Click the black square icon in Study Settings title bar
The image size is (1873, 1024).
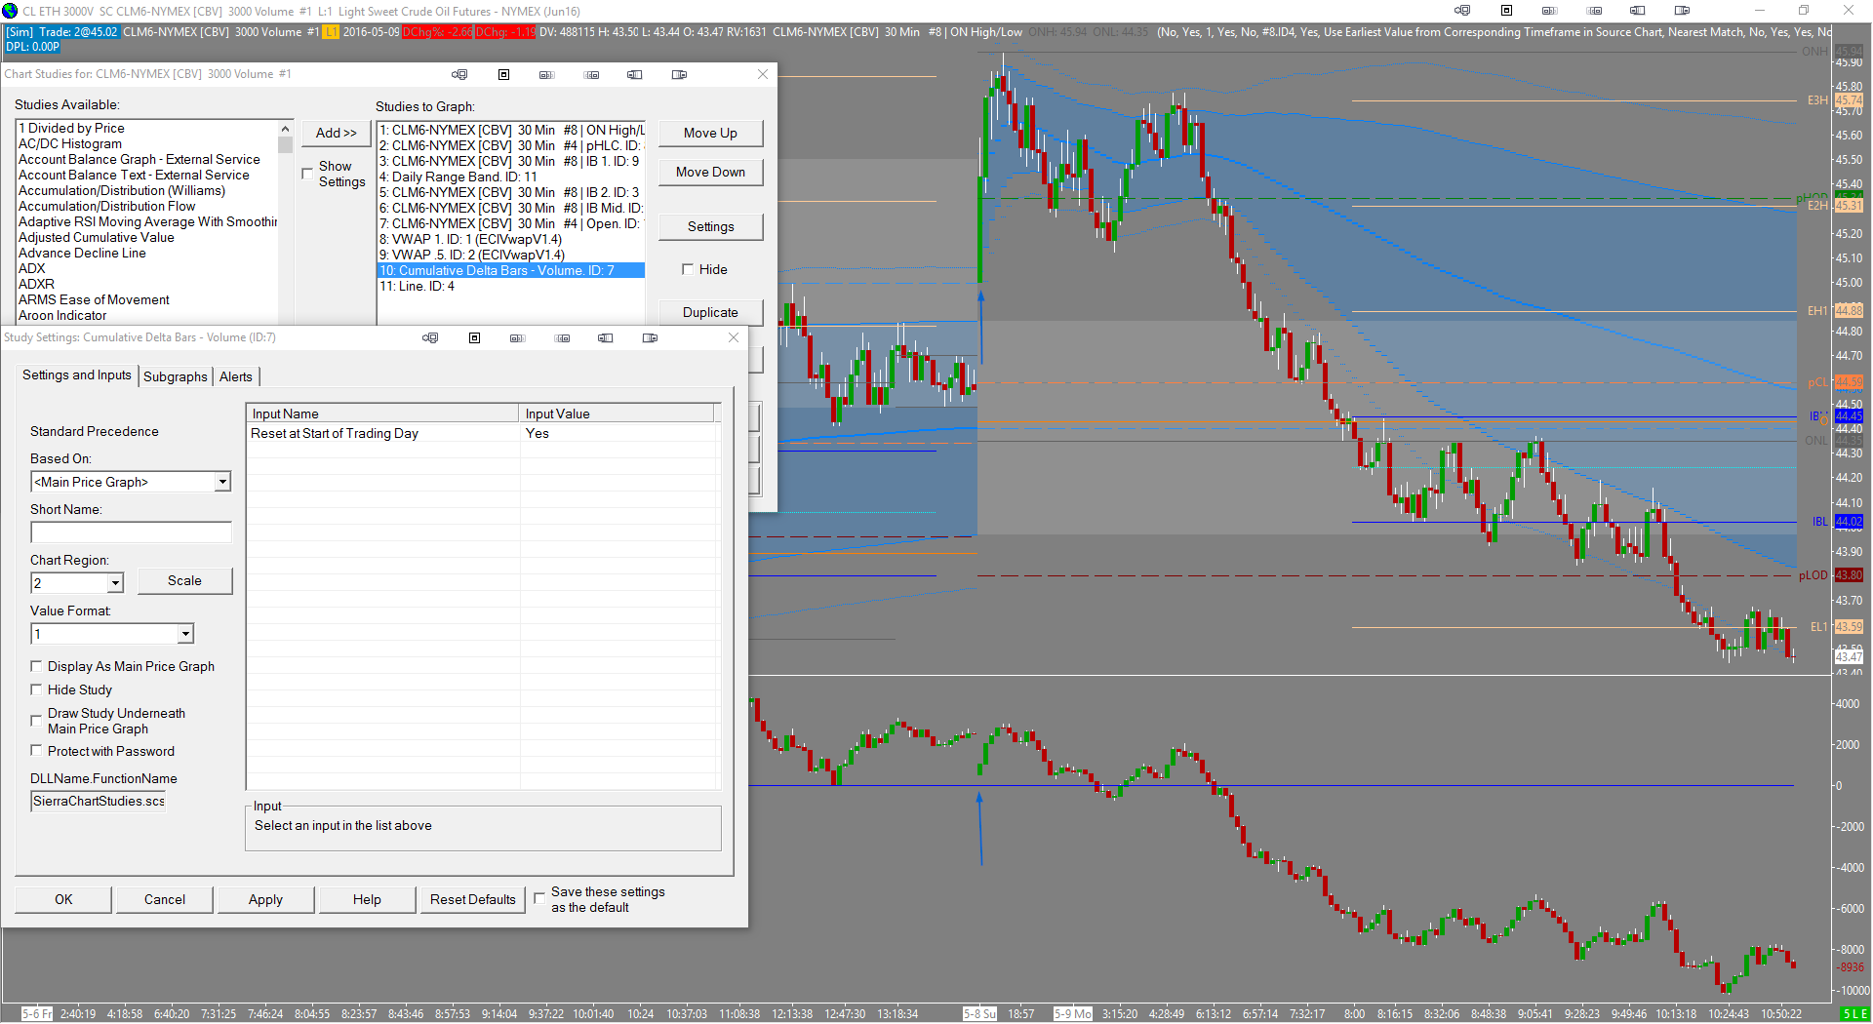point(474,337)
